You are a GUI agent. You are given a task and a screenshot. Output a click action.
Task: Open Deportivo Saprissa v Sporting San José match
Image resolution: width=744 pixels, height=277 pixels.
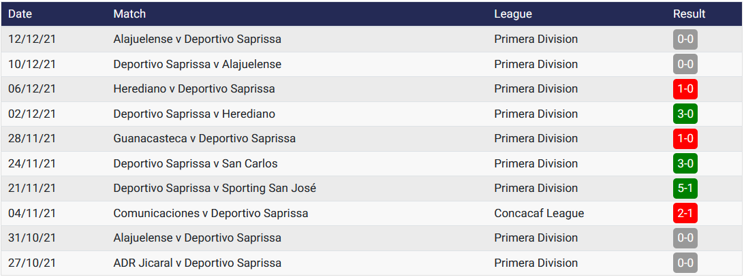tap(215, 189)
